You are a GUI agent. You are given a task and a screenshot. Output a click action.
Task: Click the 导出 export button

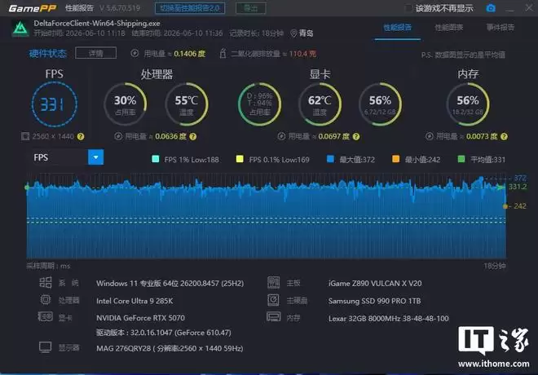(251, 8)
